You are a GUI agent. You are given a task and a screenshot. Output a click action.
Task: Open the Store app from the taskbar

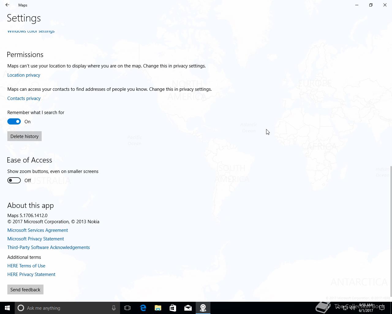173,308
